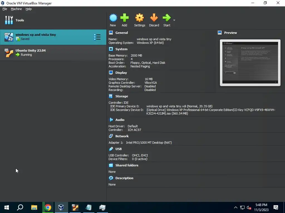Open the File menu
This screenshot has height=213, width=285.
pyautogui.click(x=5, y=9)
